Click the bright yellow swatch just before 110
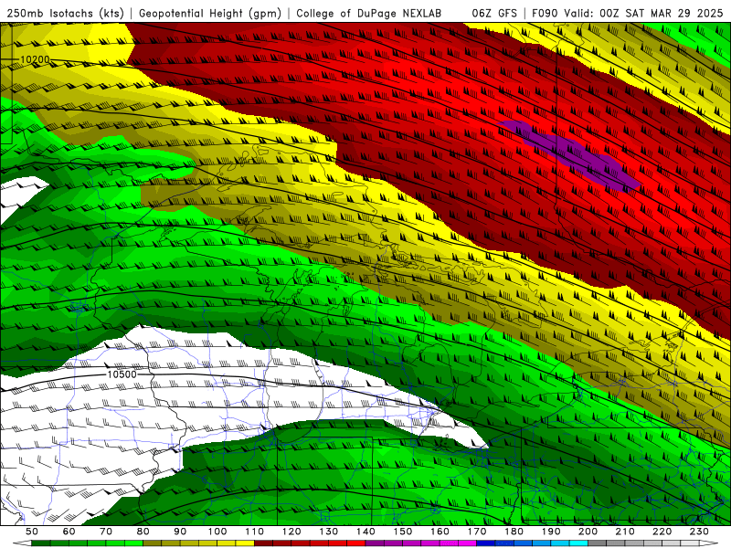This screenshot has width=731, height=548. (245, 543)
